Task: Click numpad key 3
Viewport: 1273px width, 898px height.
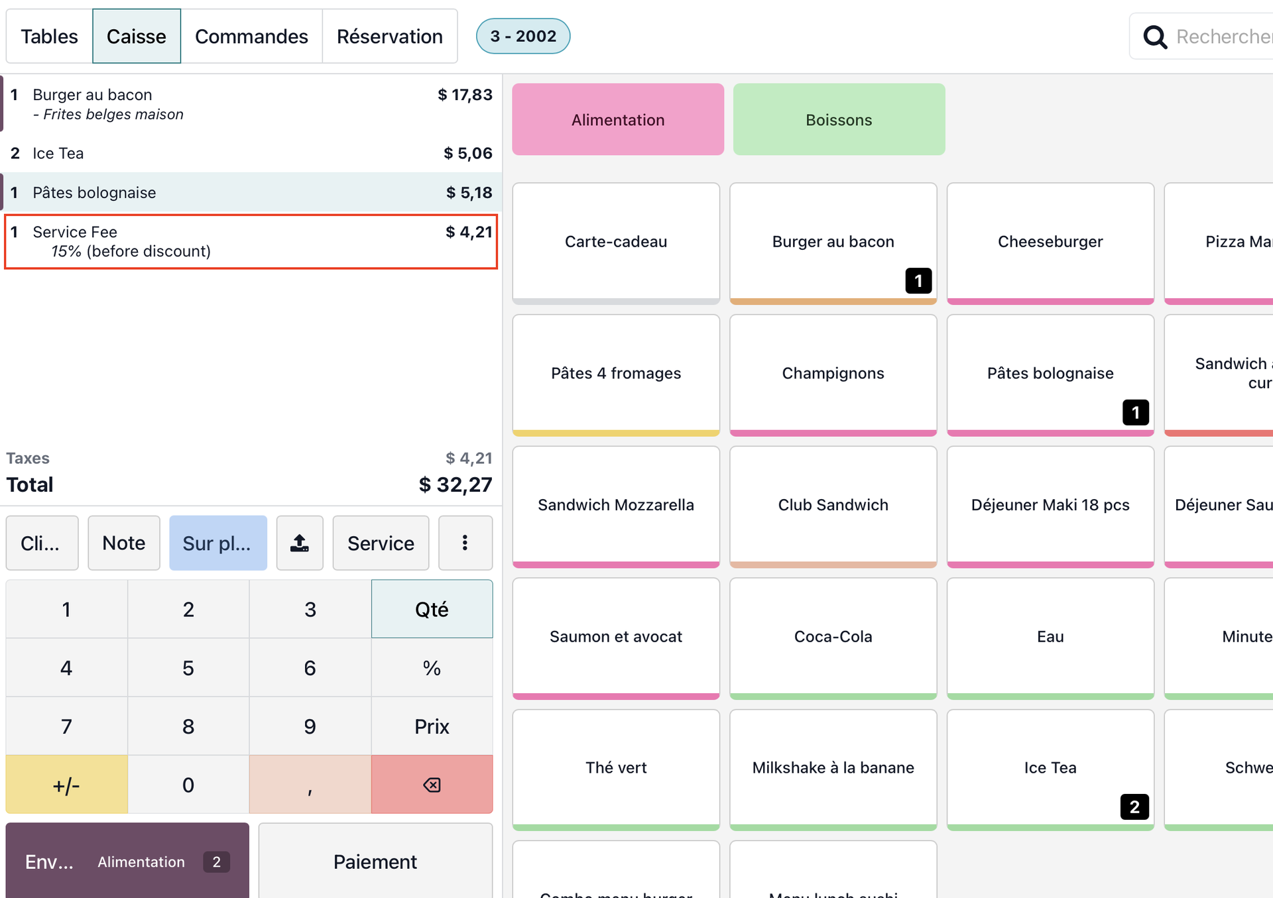Action: [310, 609]
